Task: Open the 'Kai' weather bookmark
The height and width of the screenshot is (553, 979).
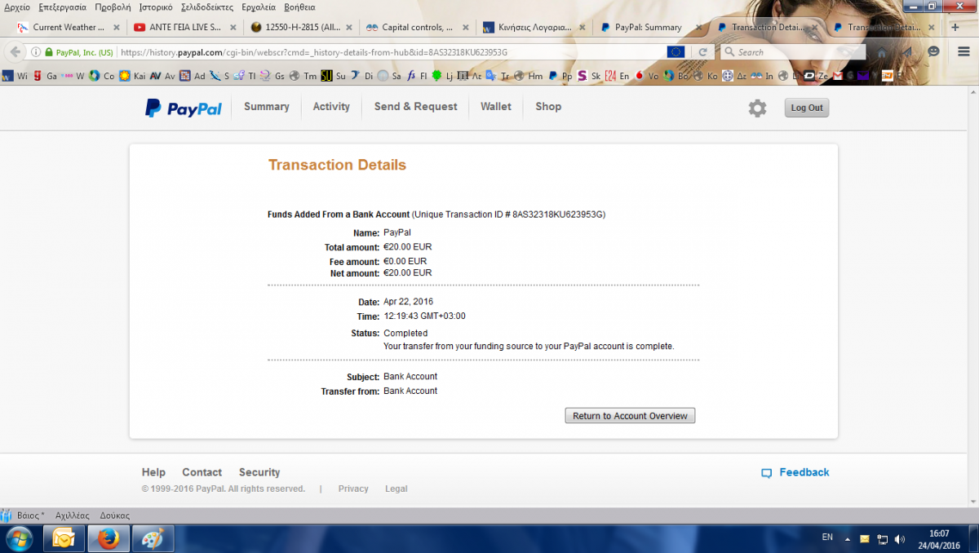Action: [x=132, y=76]
